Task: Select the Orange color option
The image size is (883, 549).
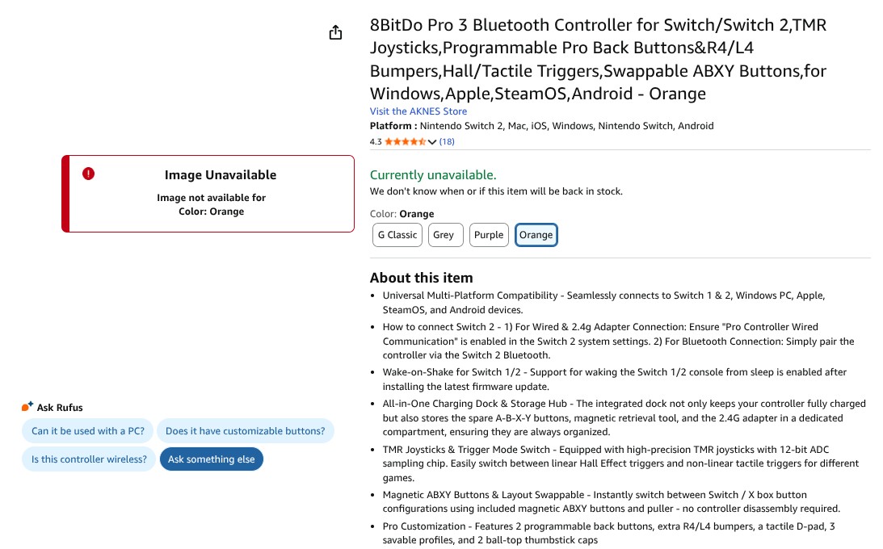Action: [536, 235]
